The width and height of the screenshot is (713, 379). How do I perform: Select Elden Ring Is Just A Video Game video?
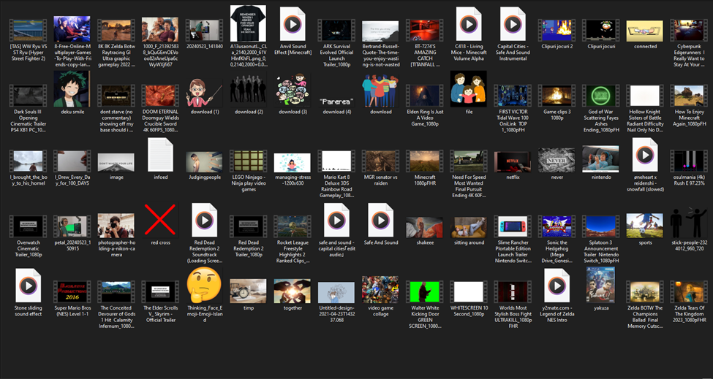point(425,96)
